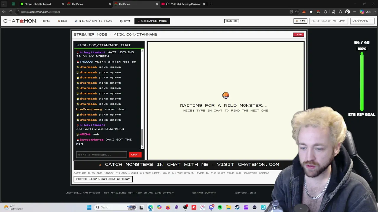Open the media control music icon
Image resolution: width=378 pixels, height=212 pixels.
[x=333, y=12]
